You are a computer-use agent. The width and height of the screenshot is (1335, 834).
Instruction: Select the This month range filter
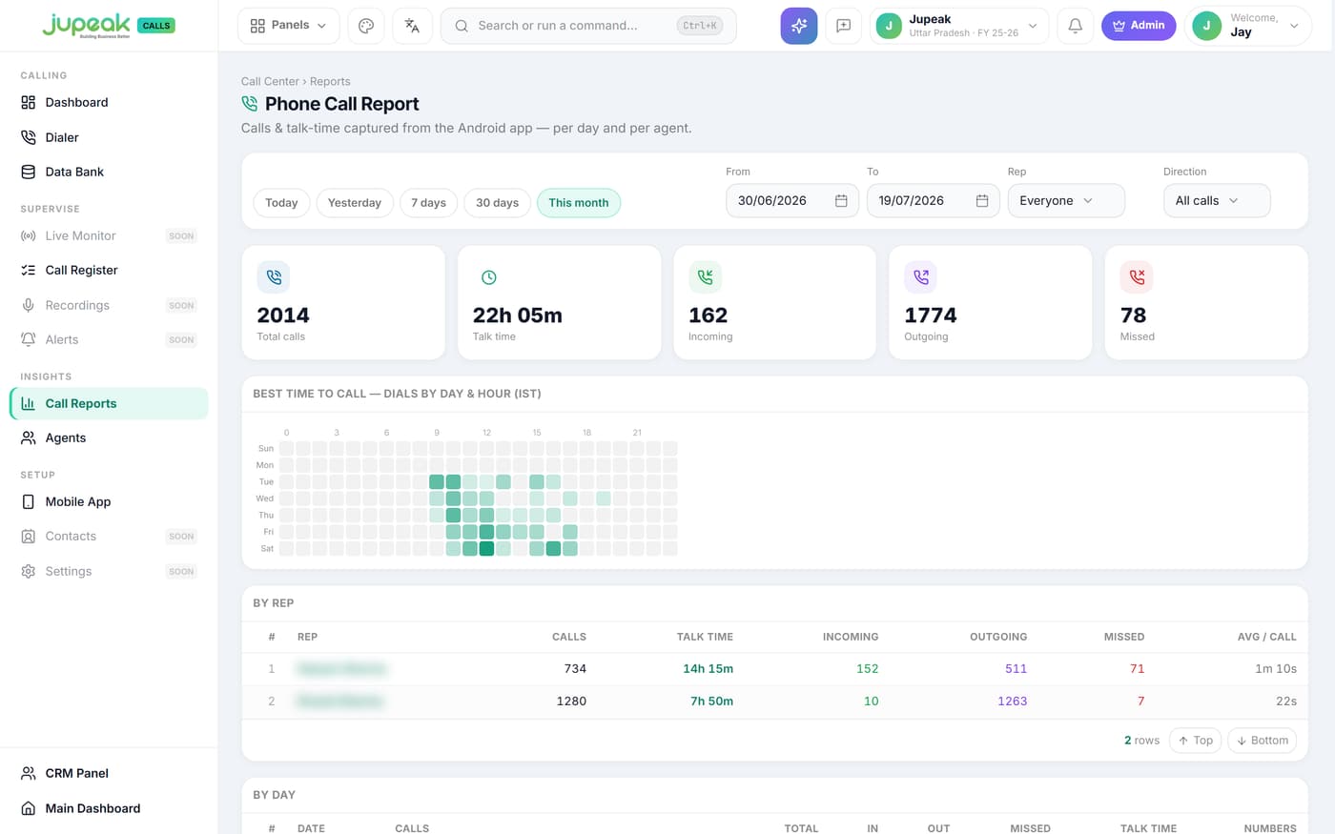[579, 203]
